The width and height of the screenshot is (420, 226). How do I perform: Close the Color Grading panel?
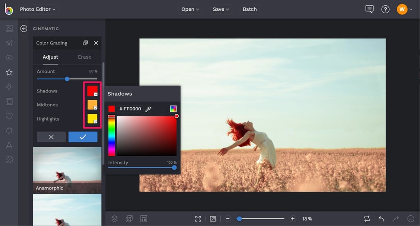click(96, 43)
